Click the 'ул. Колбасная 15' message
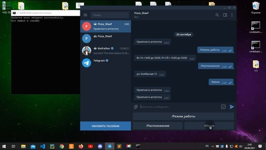 (150, 74)
